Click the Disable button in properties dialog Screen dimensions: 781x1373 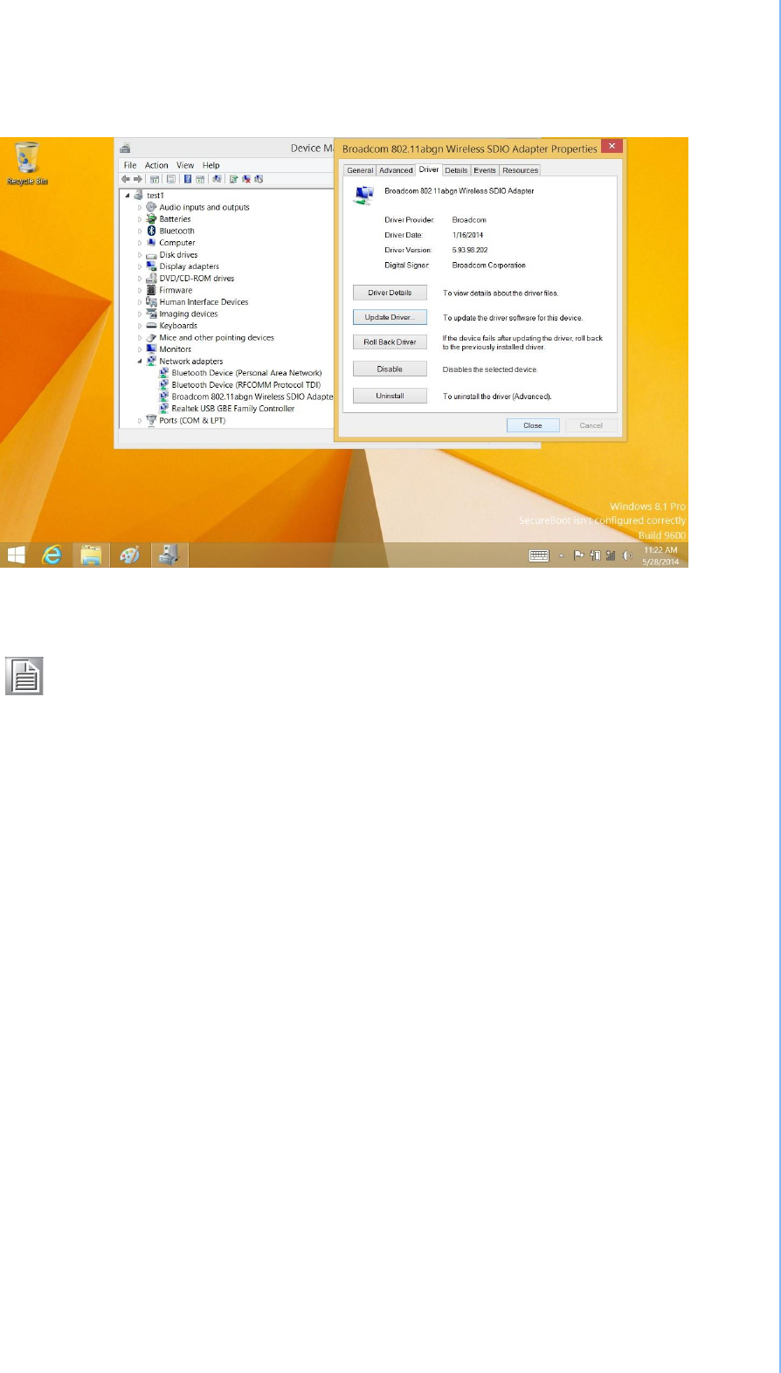point(390,369)
